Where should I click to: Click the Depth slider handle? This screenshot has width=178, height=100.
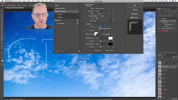point(100,14)
